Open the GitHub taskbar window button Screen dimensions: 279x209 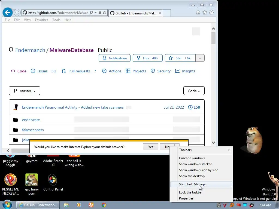point(38,205)
